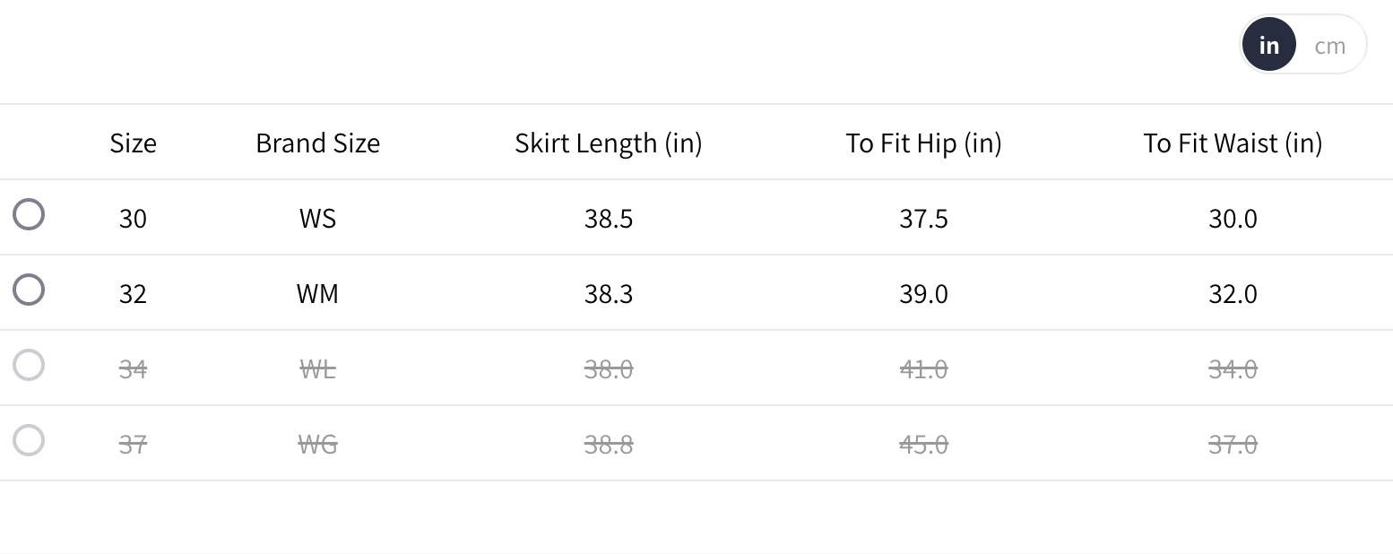Click the struck-through WL brand size
The width and height of the screenshot is (1393, 554).
(317, 368)
